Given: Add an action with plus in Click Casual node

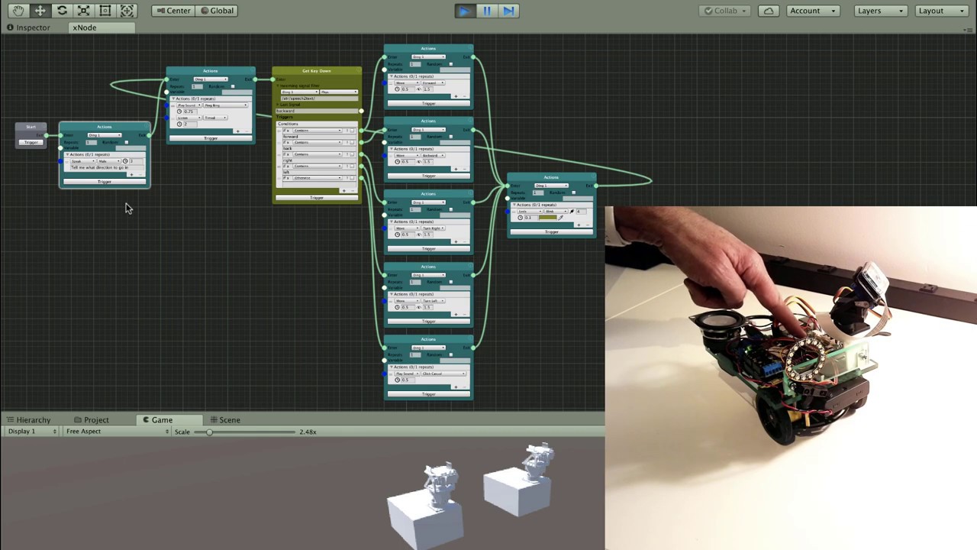Looking at the screenshot, I should 456,387.
